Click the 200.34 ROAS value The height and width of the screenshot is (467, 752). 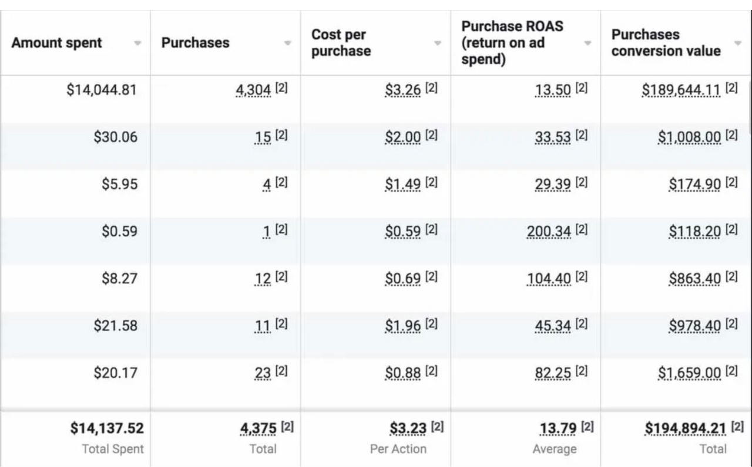click(549, 232)
